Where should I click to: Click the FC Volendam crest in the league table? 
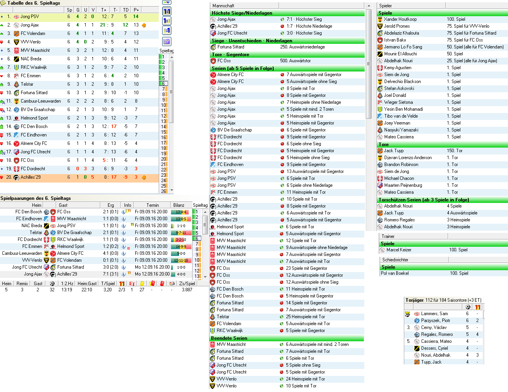click(x=17, y=33)
